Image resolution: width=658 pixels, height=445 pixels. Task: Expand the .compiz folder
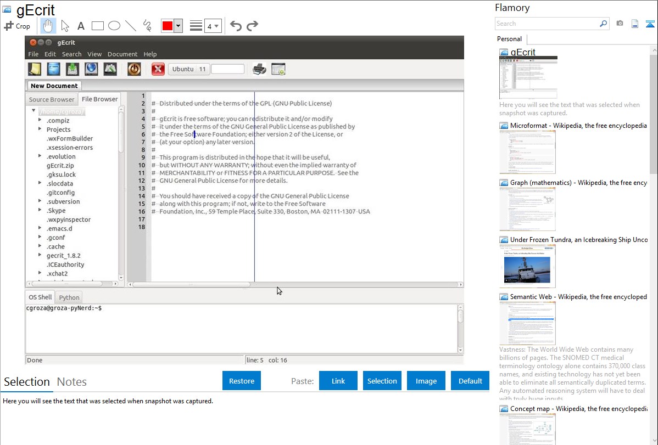pyautogui.click(x=40, y=120)
